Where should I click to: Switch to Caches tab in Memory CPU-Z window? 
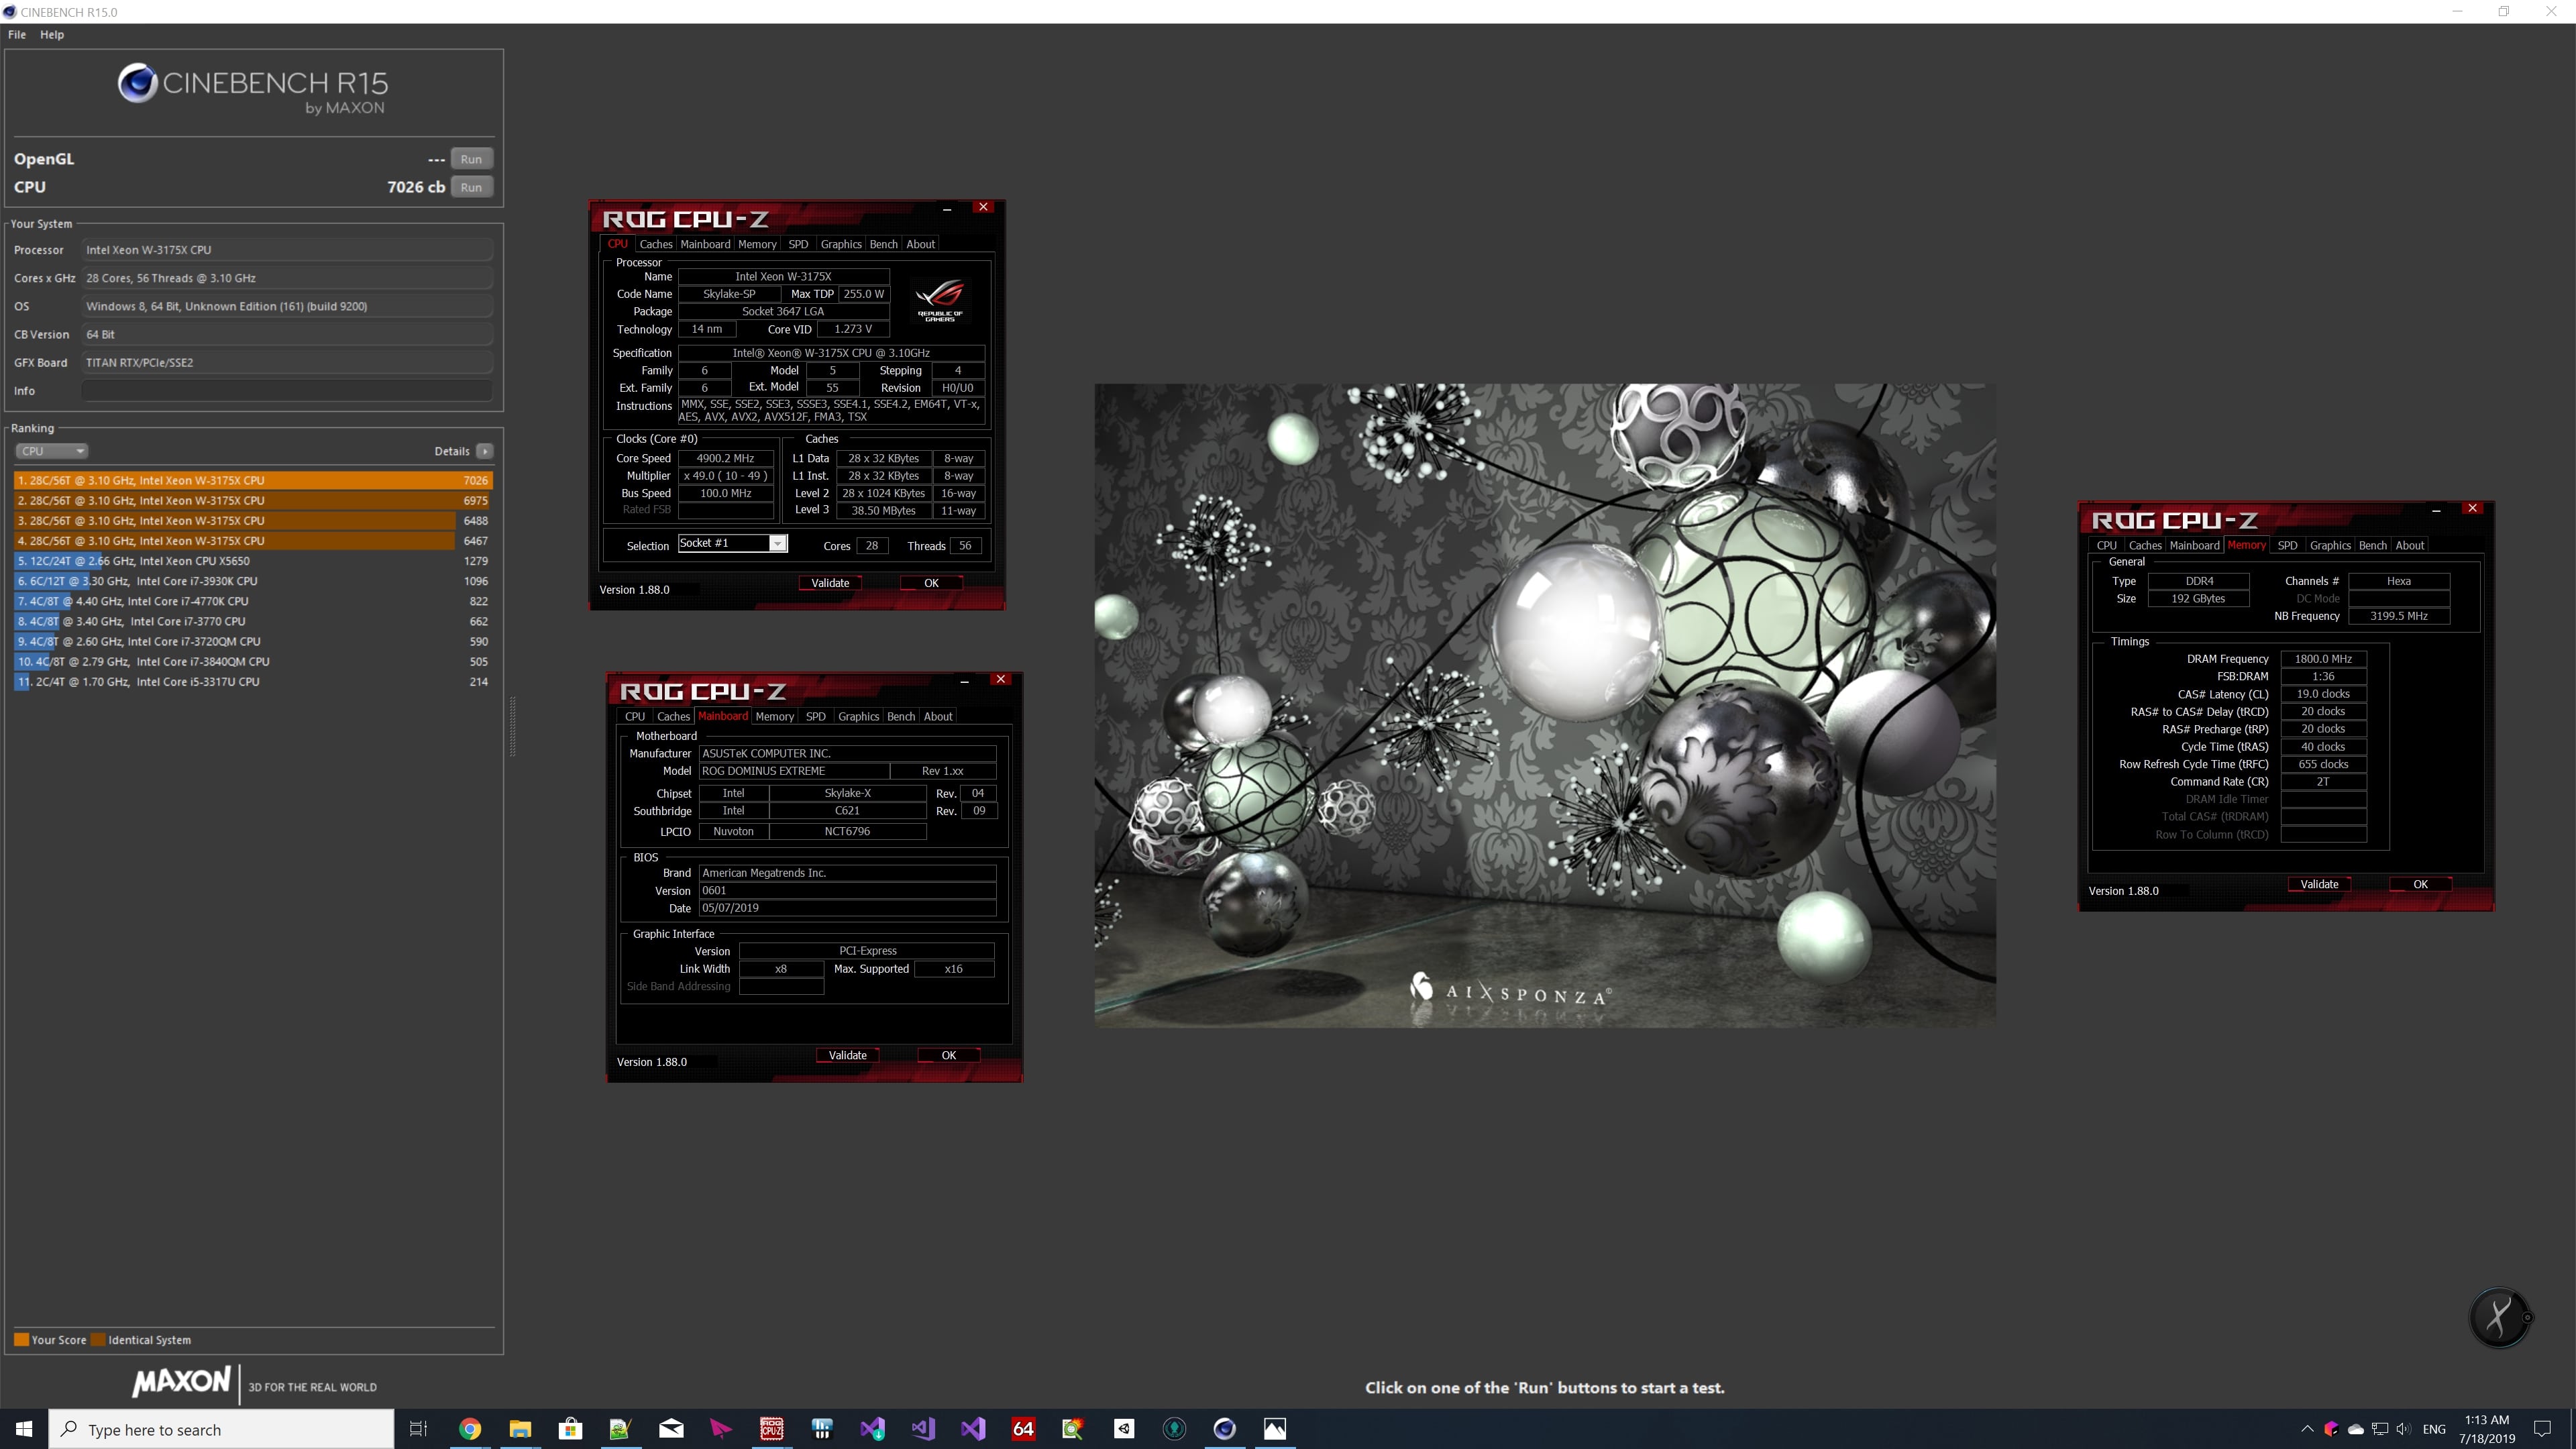(x=2145, y=545)
